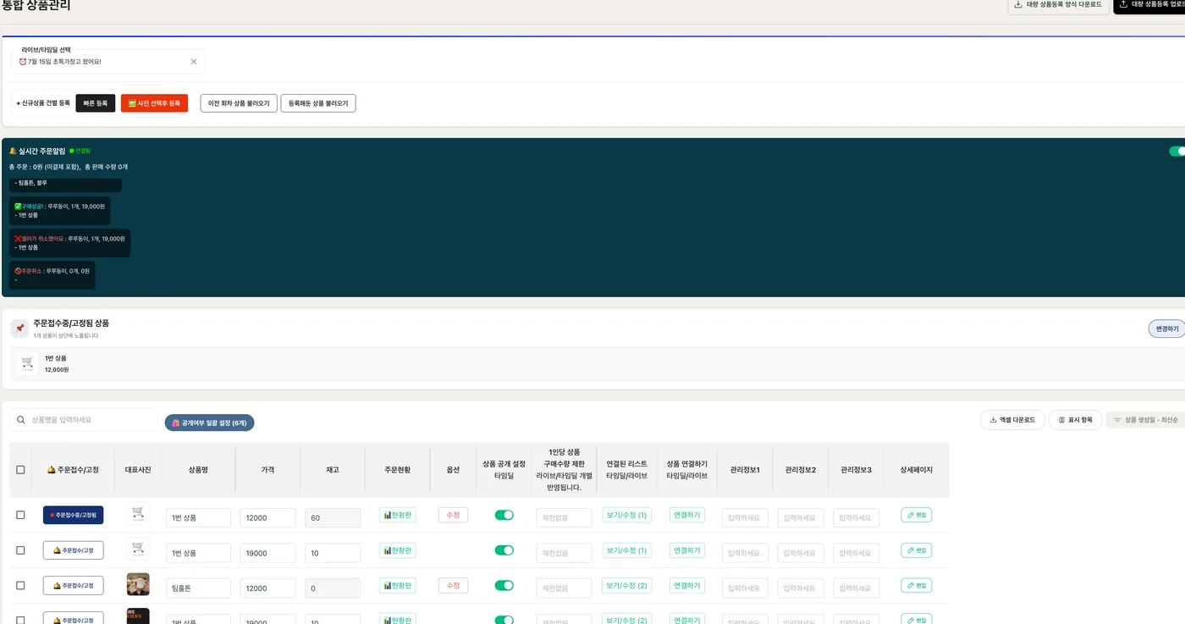
Task: Click the 관리정보1 input in the 팀홀튼 row
Action: 745,588
